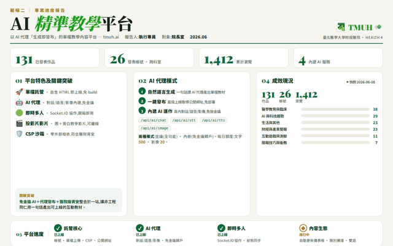
Task: Click the 一鍵發布 step title
Action: pos(157,101)
